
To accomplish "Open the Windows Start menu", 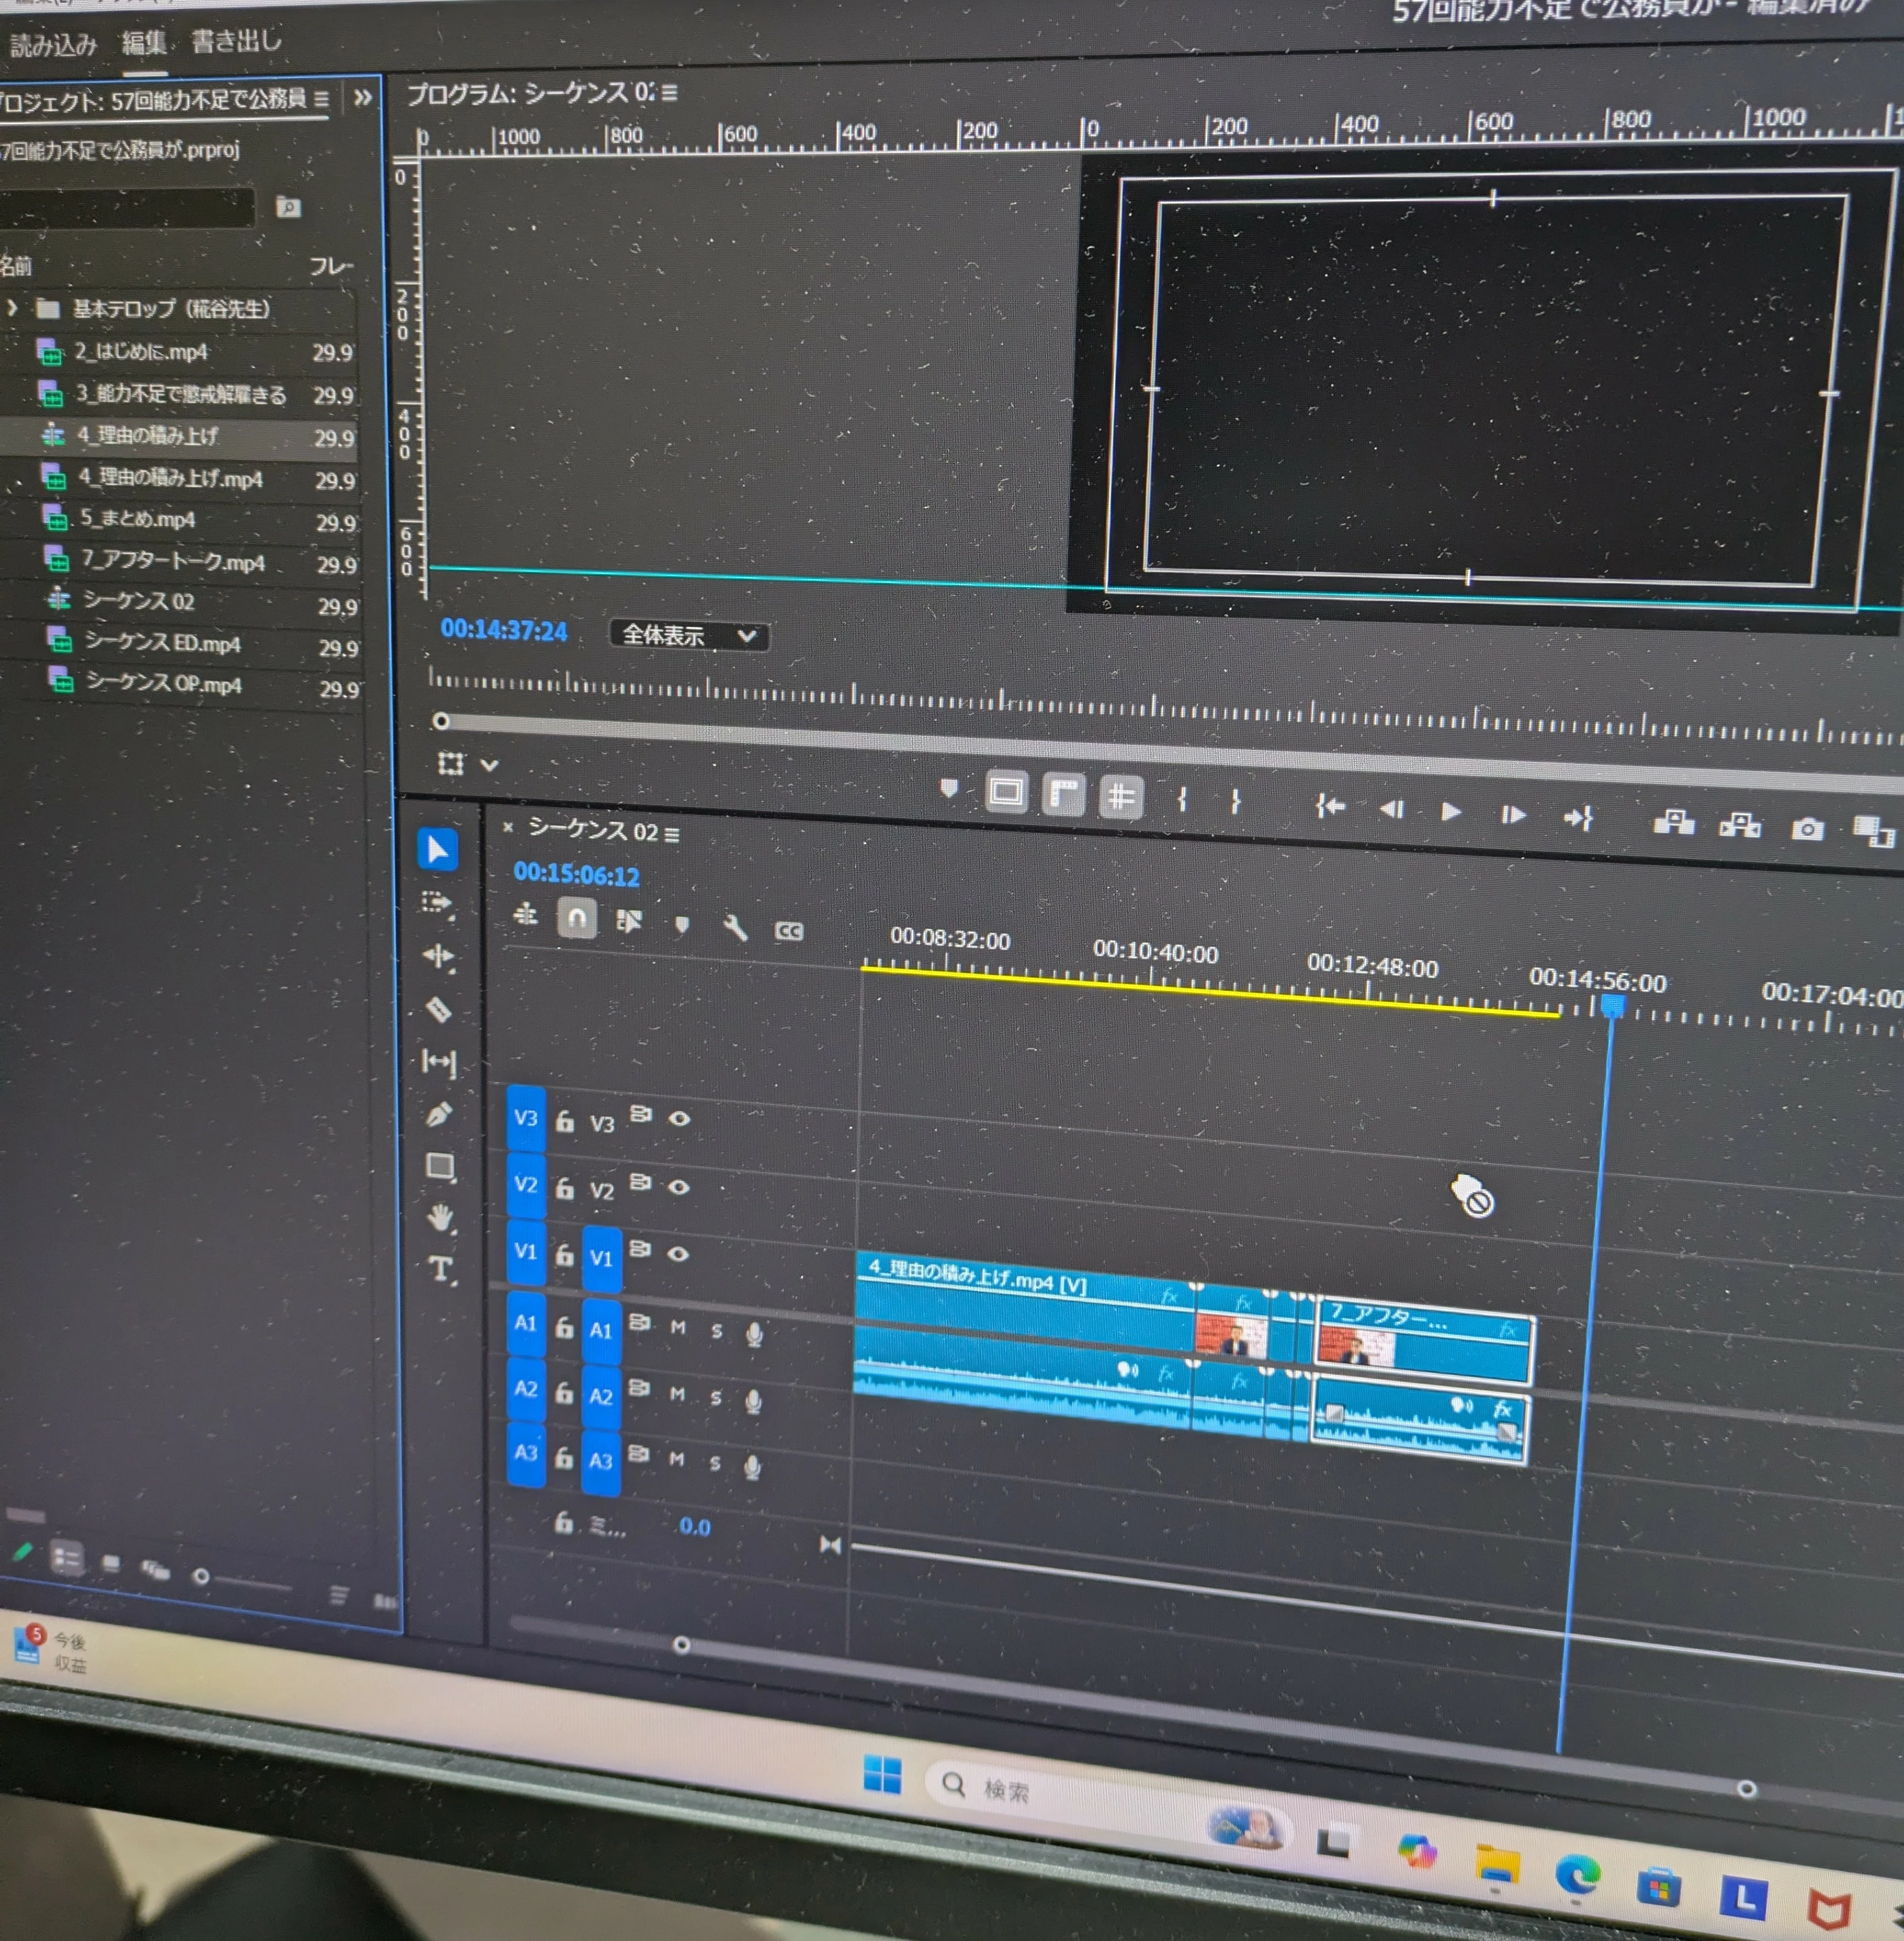I will click(x=882, y=1775).
